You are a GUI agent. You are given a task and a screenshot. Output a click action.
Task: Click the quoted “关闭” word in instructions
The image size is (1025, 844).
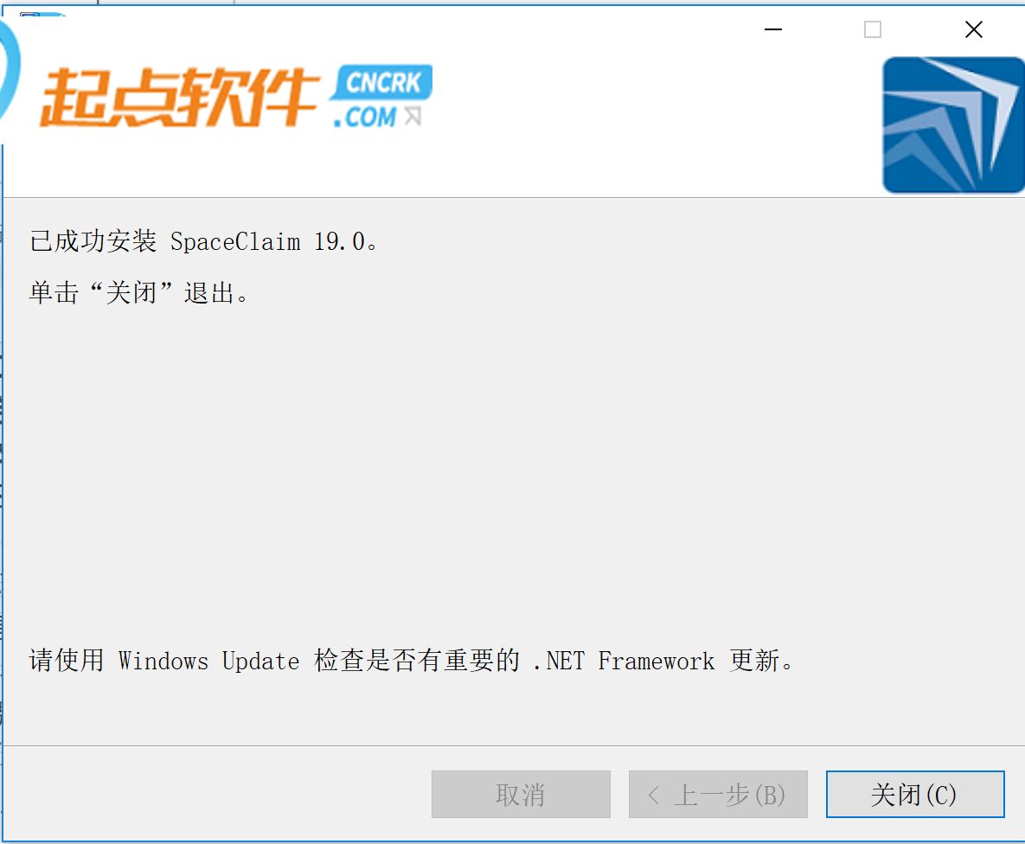coord(131,292)
